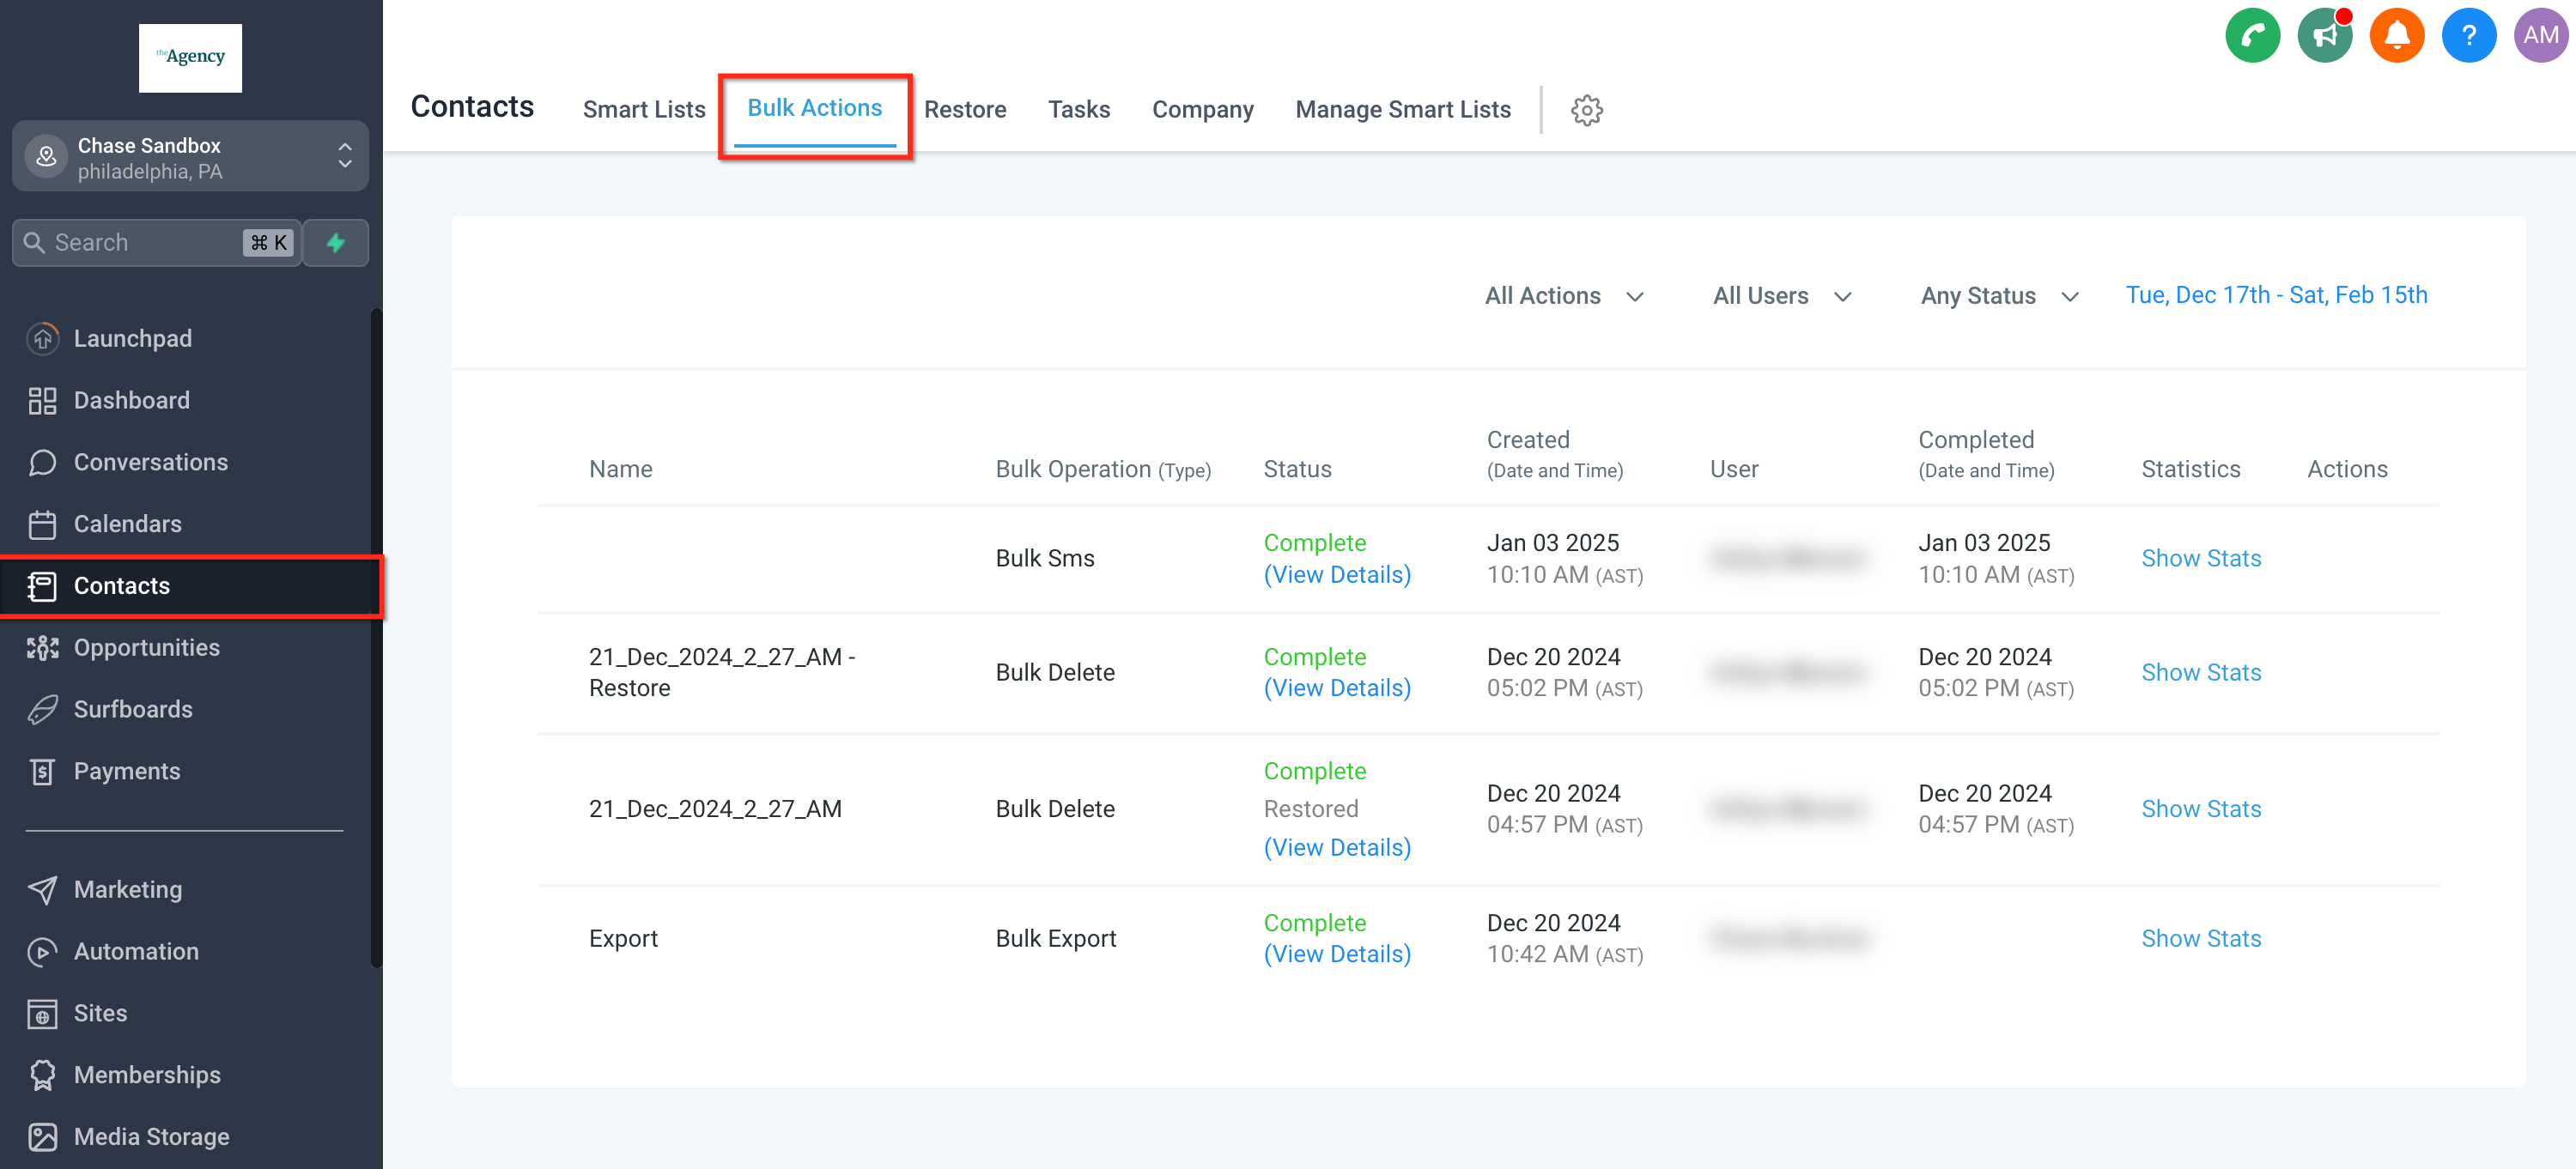
Task: Go to Opportunities in the sidebar
Action: pos(146,647)
